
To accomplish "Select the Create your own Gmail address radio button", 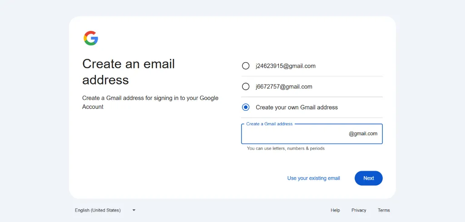I will pyautogui.click(x=246, y=108).
